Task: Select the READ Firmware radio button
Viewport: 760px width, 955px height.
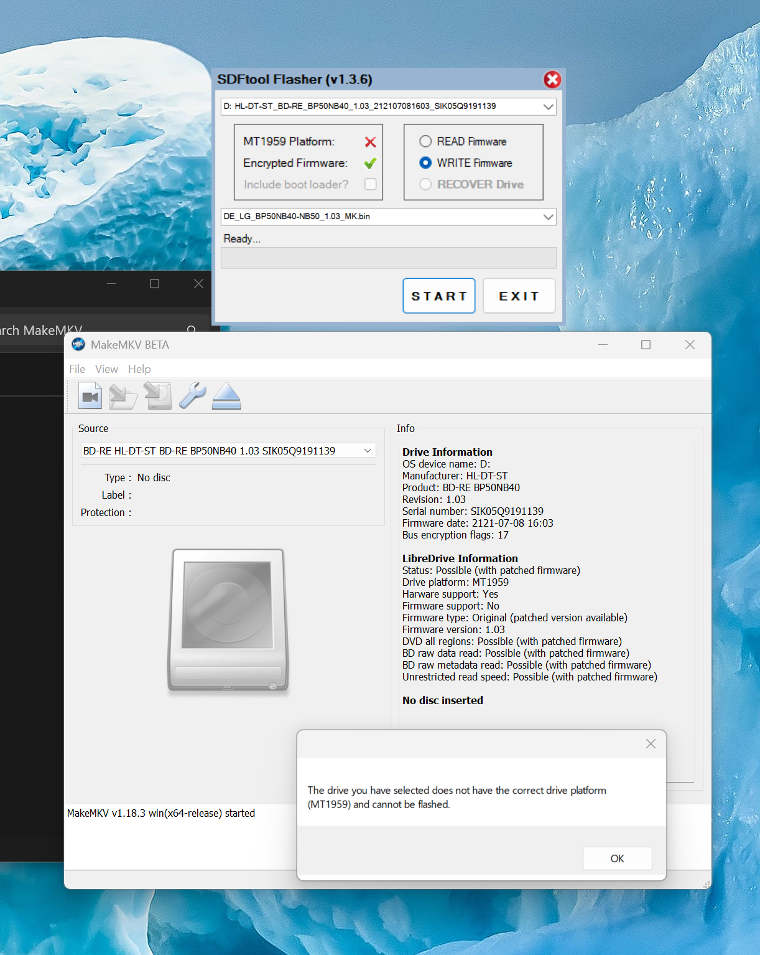Action: tap(425, 141)
